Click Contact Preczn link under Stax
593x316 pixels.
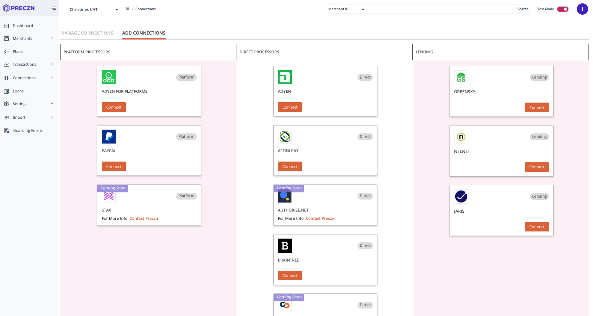coord(144,219)
